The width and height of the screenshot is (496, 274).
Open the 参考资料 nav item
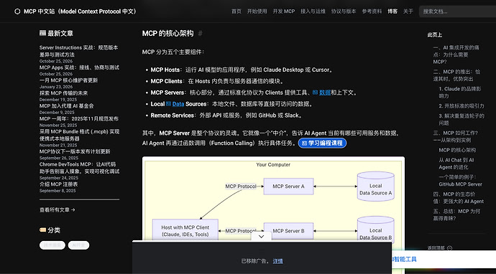tap(372, 11)
